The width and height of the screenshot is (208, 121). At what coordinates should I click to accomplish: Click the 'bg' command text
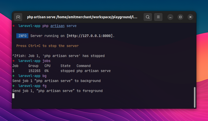[44, 76]
